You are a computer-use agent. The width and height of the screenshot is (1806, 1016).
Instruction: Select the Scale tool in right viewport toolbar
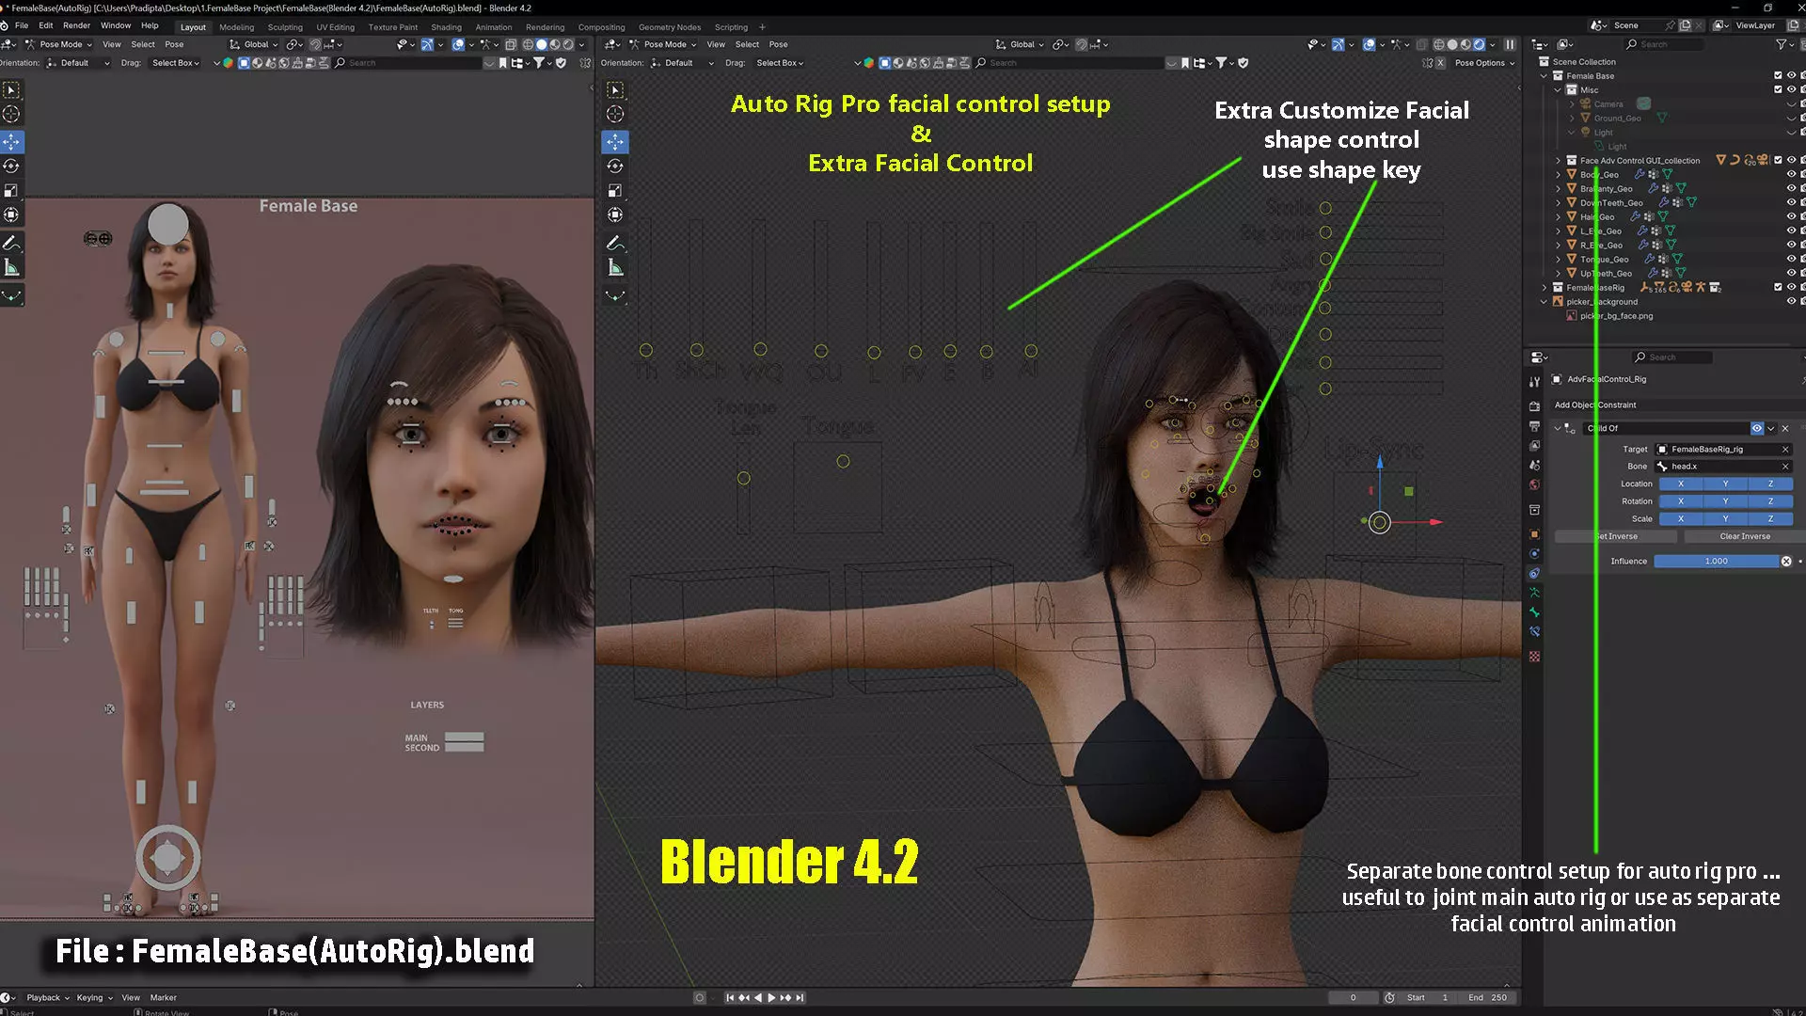coord(614,190)
